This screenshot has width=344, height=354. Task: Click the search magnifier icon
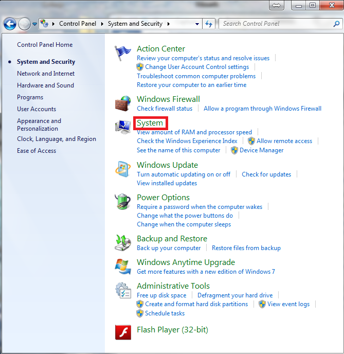coord(336,24)
